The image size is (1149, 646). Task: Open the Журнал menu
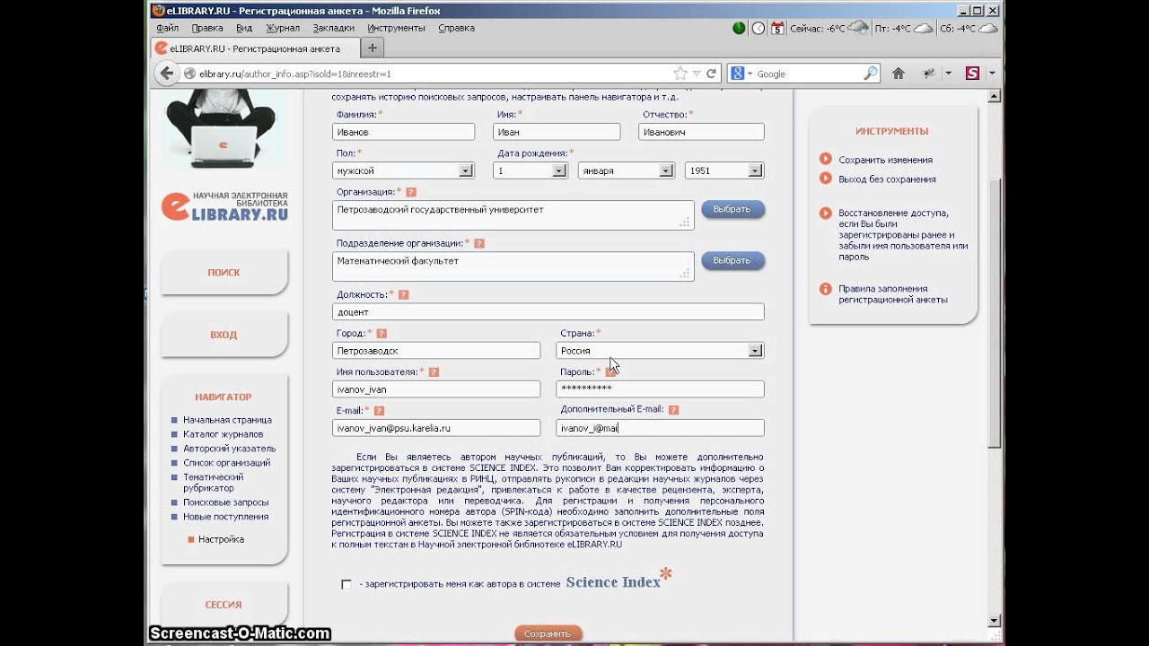(283, 28)
